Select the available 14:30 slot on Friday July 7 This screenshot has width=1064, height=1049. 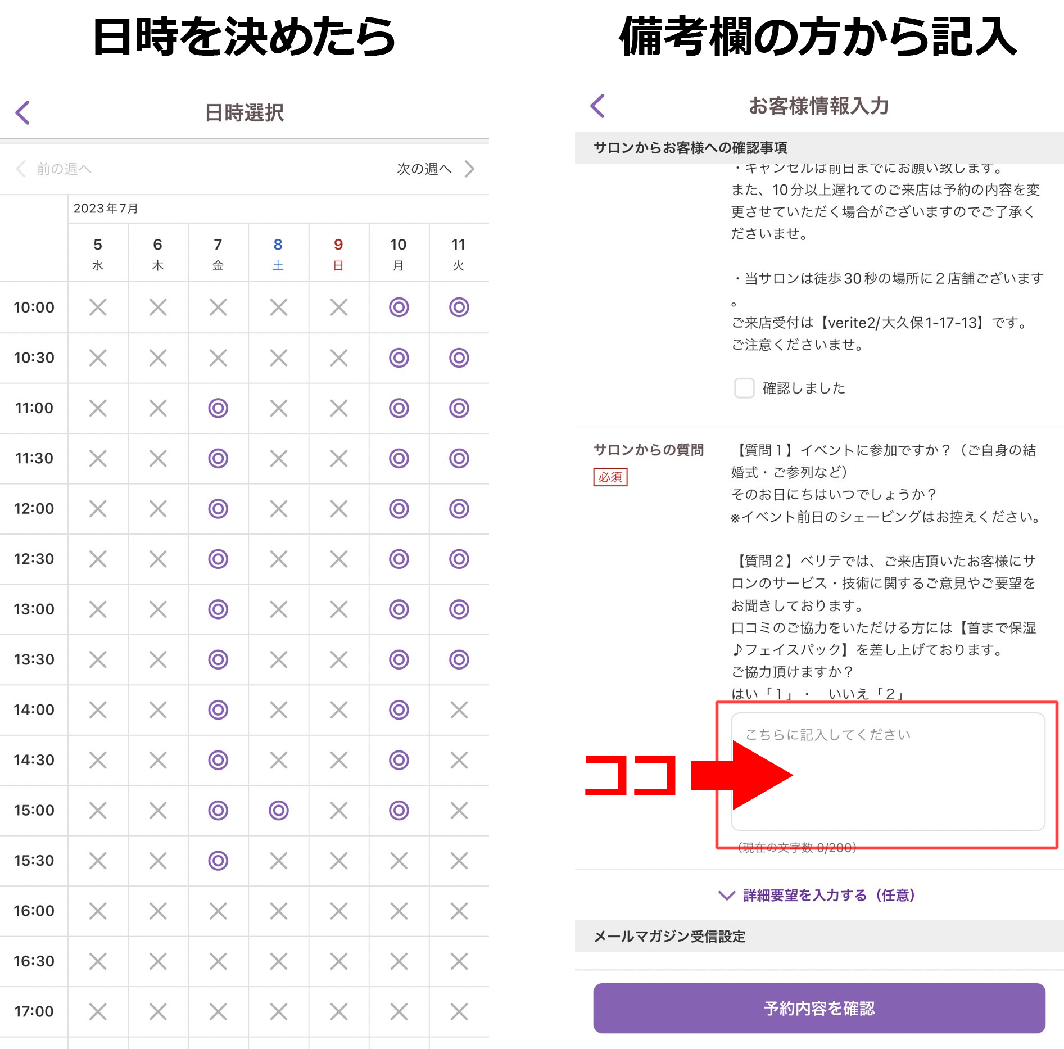tap(218, 759)
